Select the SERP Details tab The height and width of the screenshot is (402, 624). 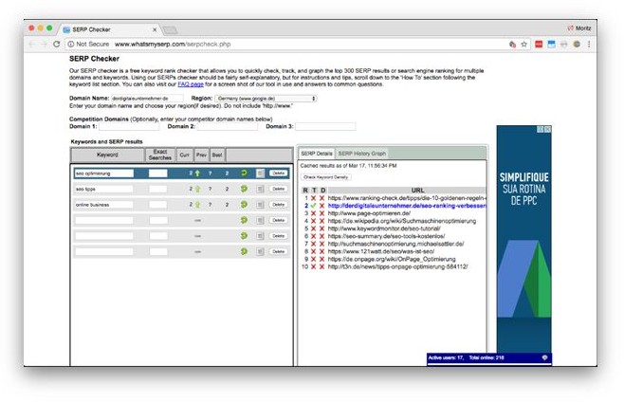pos(317,153)
